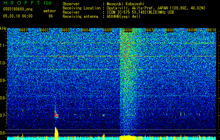Click the 1.1 kHz axis label
This screenshot has height=140, width=220.
pyautogui.click(x=3, y=45)
